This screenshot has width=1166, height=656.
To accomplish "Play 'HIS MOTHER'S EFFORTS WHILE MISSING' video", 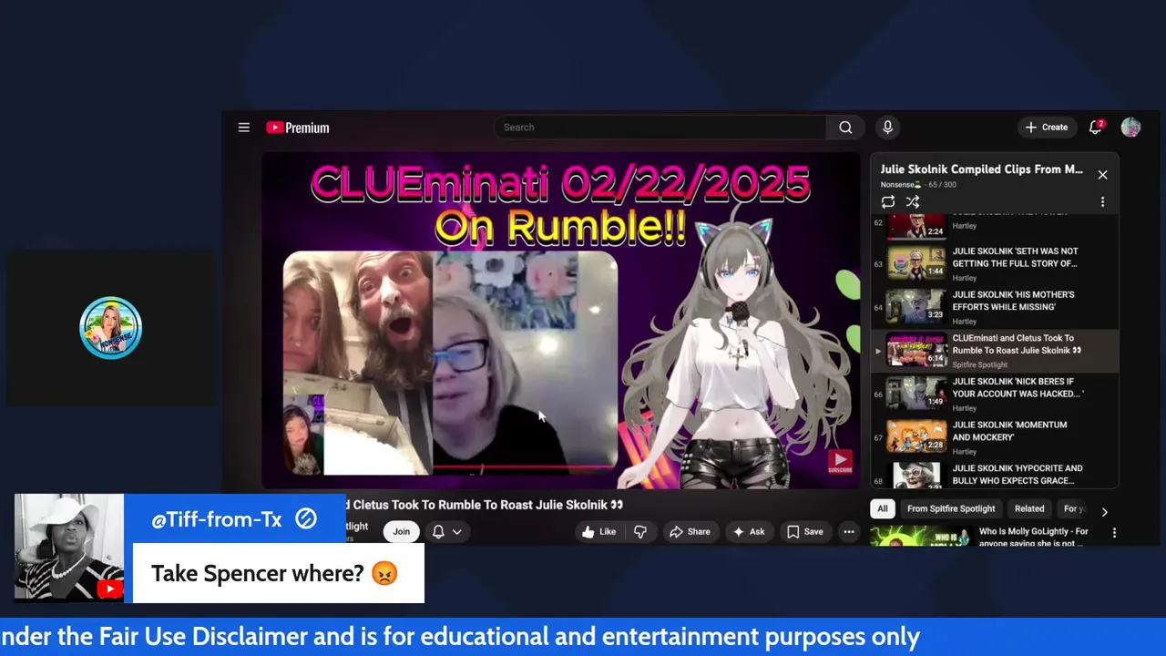I will click(x=1013, y=301).
